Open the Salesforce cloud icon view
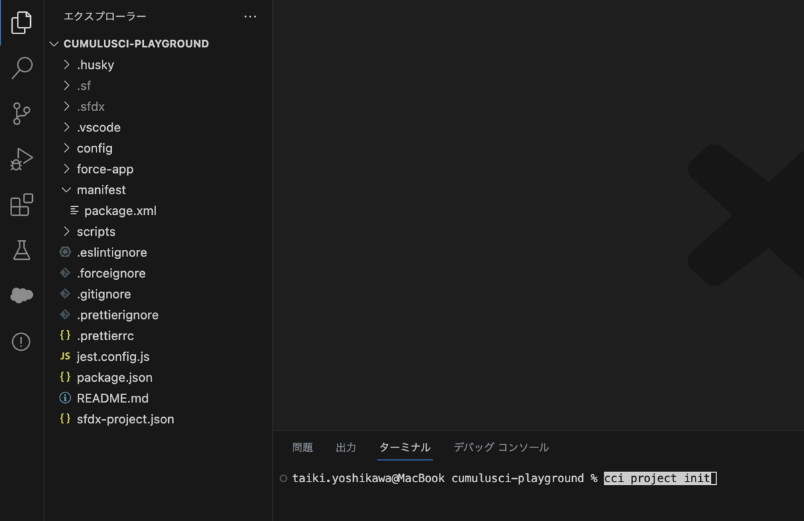804x521 pixels. [21, 295]
